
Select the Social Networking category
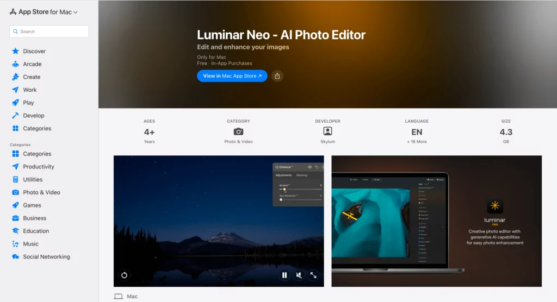click(46, 256)
